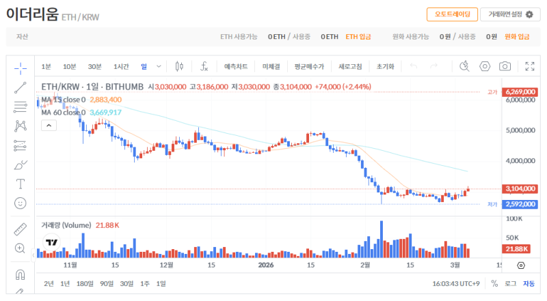The width and height of the screenshot is (547, 301).
Task: Select the 1시간 interval
Action: point(121,66)
